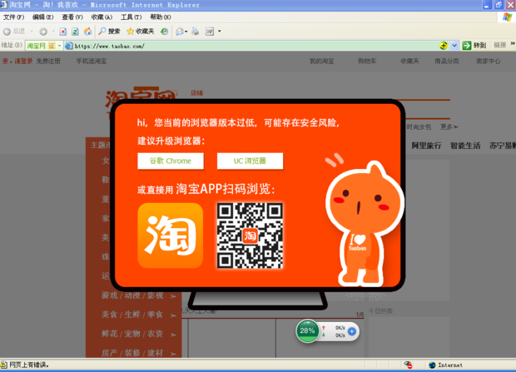
Task: Click the yellow-green security badge in address bar
Action: tap(444, 46)
